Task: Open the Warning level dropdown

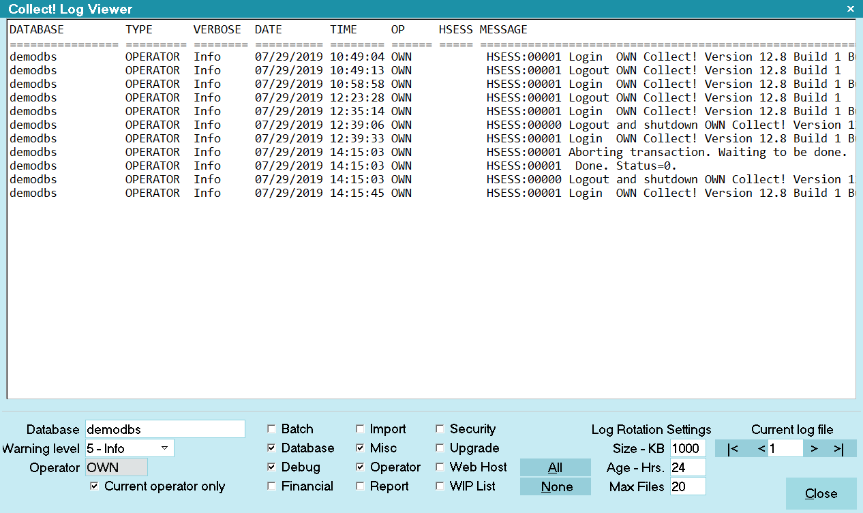Action: pyautogui.click(x=164, y=448)
